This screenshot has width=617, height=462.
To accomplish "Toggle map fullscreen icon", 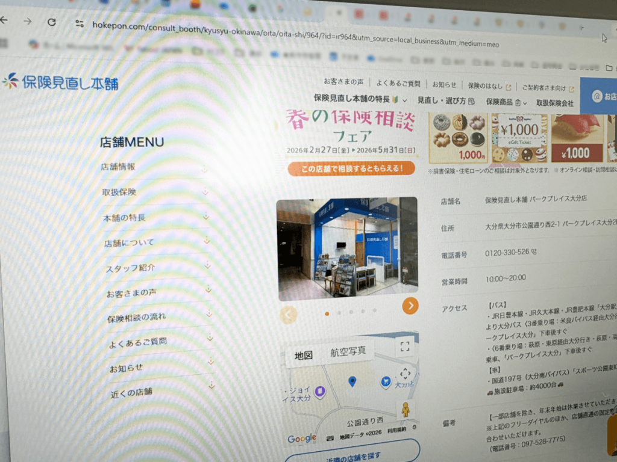I will pos(405,346).
